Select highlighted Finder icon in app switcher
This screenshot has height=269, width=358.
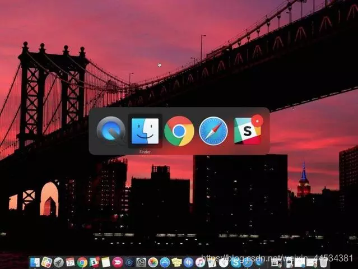tap(145, 131)
